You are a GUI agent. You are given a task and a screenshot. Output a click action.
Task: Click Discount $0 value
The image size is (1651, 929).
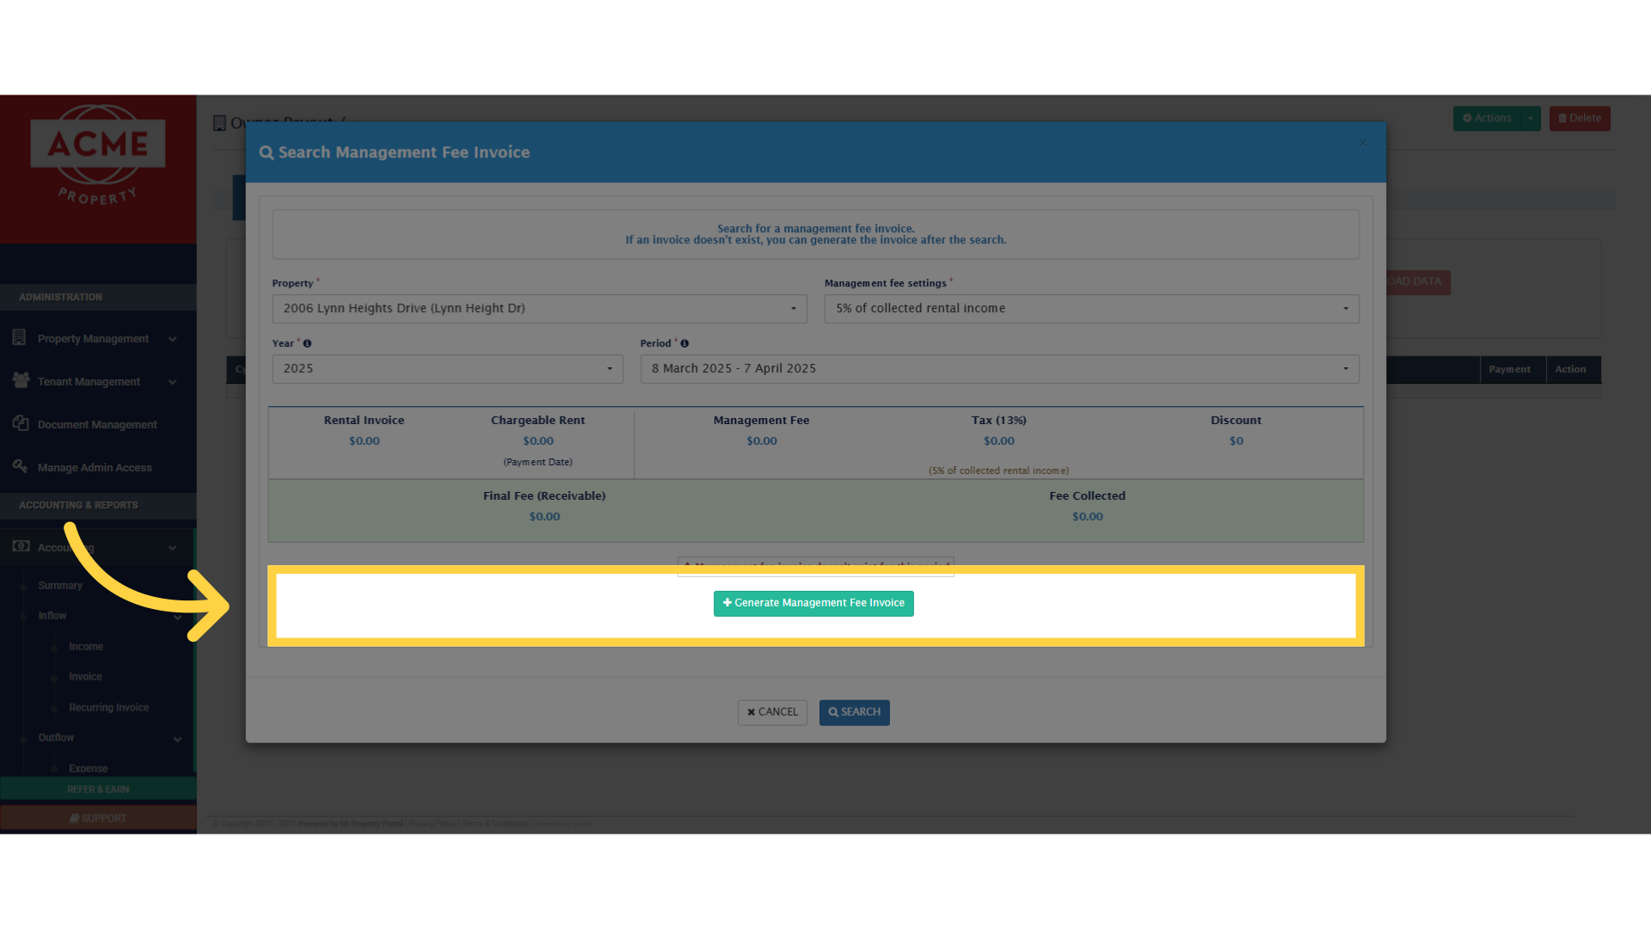click(x=1236, y=441)
